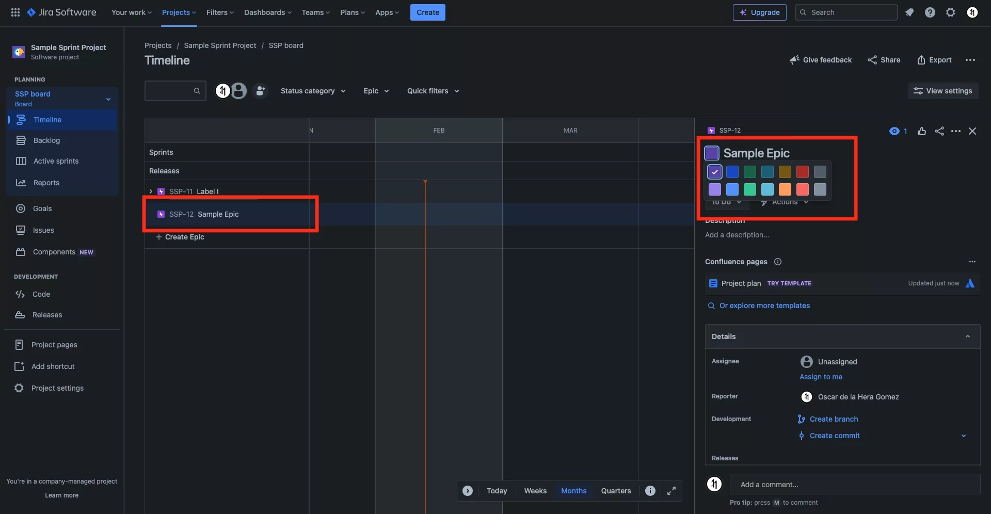Open View settings
This screenshot has width=991, height=514.
(943, 91)
